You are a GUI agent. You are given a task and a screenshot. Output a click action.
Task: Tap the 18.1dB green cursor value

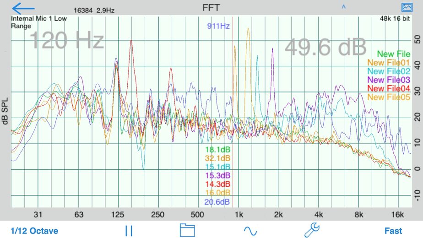(x=217, y=150)
